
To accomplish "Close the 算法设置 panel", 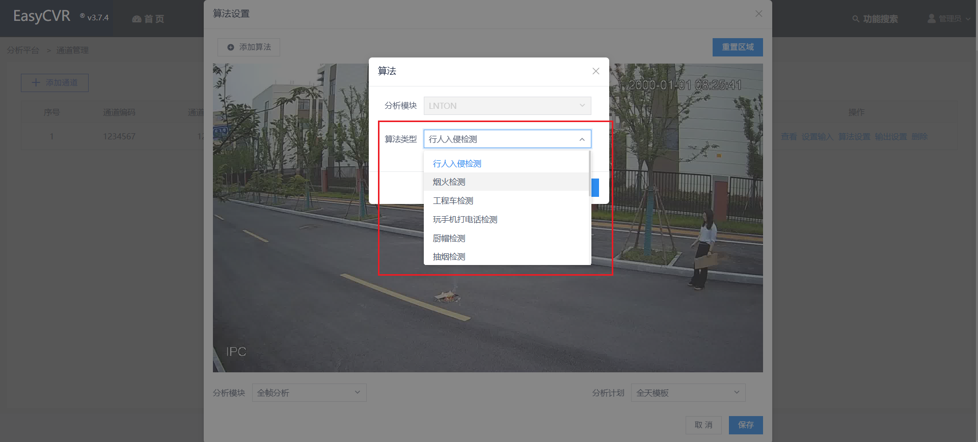I will (758, 14).
